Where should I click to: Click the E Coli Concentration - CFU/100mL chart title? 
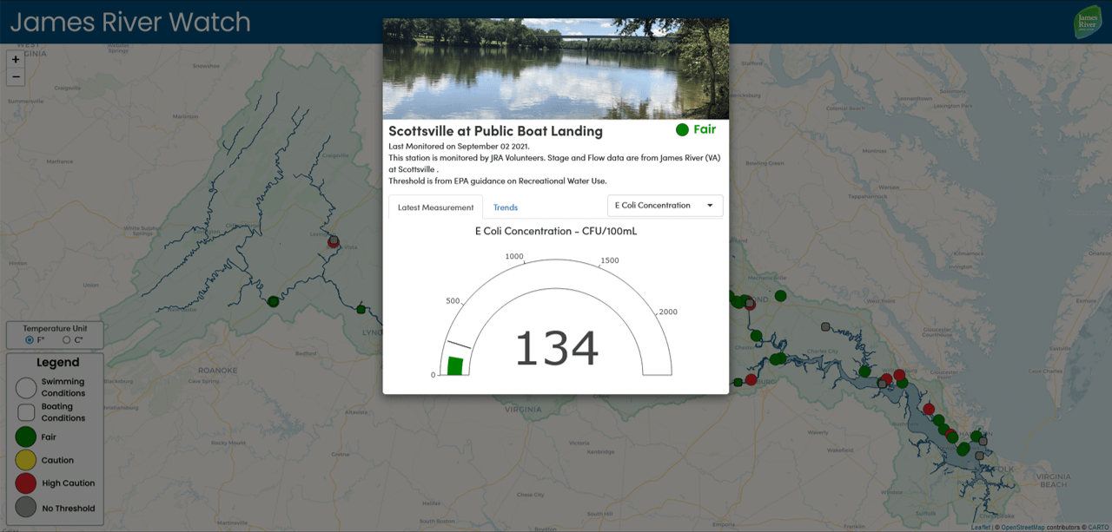[556, 231]
